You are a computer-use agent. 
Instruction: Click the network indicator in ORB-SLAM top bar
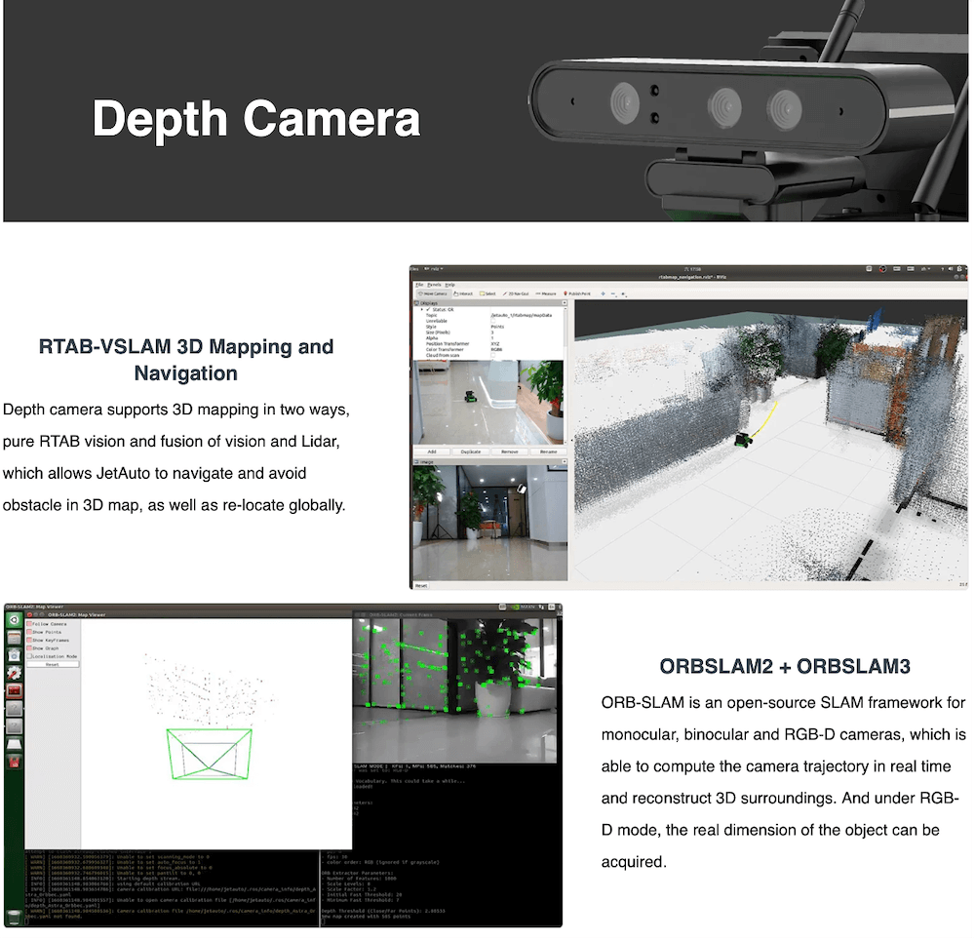pyautogui.click(x=541, y=607)
